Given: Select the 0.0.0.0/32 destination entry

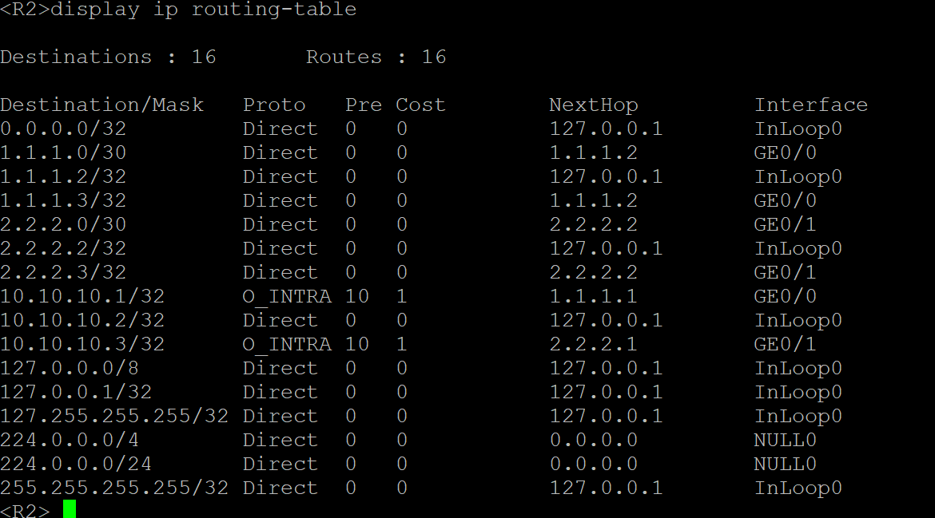Looking at the screenshot, I should (63, 129).
